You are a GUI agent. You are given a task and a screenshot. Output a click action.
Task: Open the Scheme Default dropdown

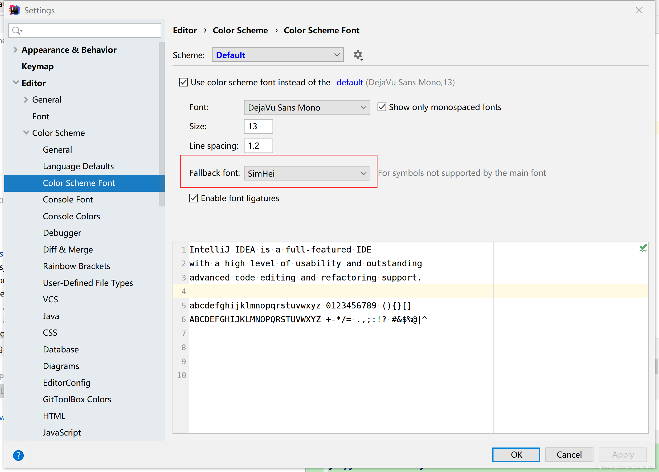277,55
